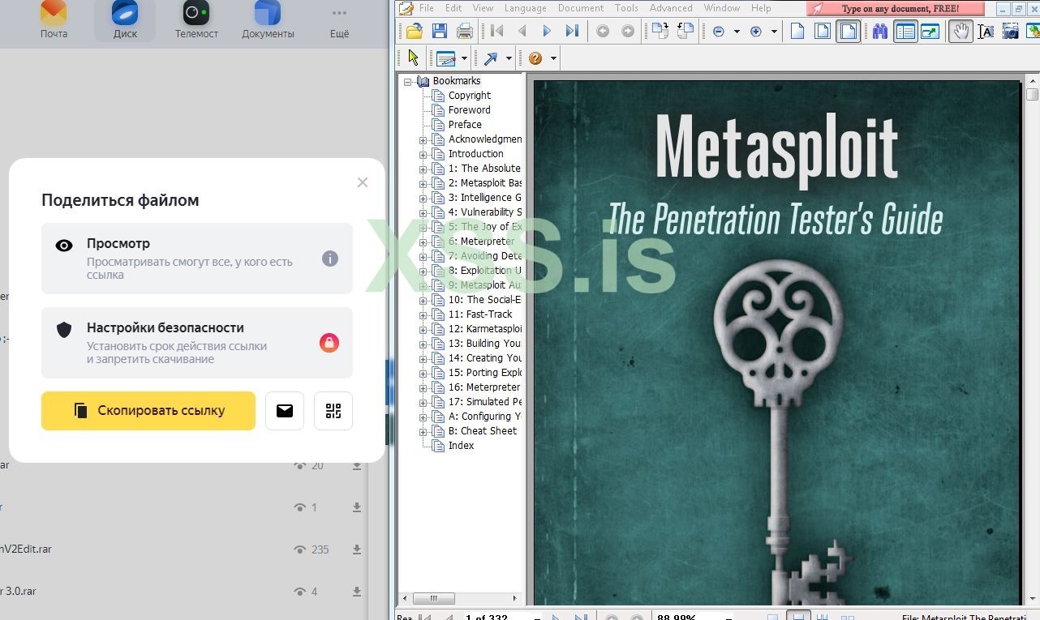Collapse the Bookmarks root tree node
This screenshot has height=620, width=1040.
coord(408,81)
